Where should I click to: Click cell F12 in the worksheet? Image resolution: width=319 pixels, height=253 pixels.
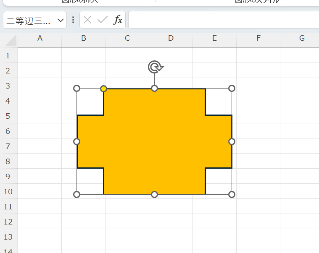pos(258,222)
